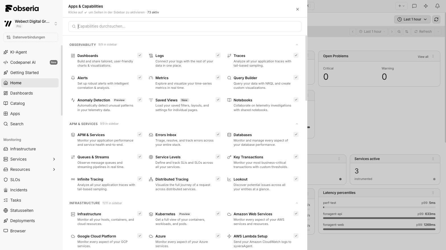Go to Getting Started in sidebar
The height and width of the screenshot is (250, 446).
point(30,73)
